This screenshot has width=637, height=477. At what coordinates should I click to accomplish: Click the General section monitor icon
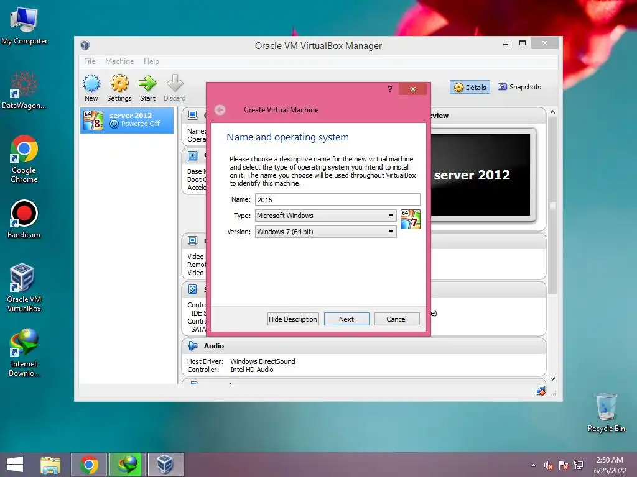193,116
